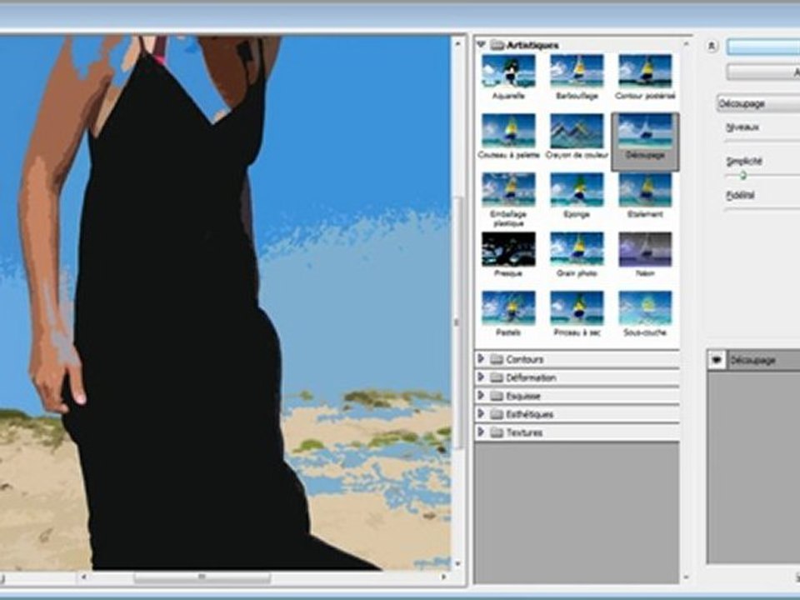This screenshot has width=800, height=600.
Task: Toggle eye icon of Découpage effect layer
Action: point(717,360)
